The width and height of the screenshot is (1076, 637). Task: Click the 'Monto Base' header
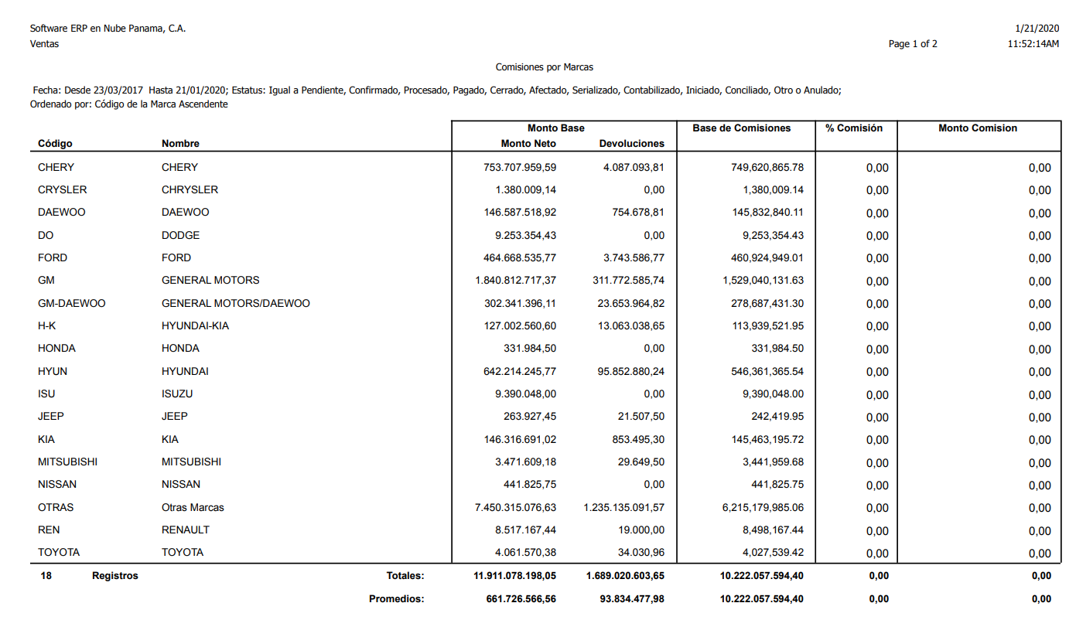[x=556, y=128]
